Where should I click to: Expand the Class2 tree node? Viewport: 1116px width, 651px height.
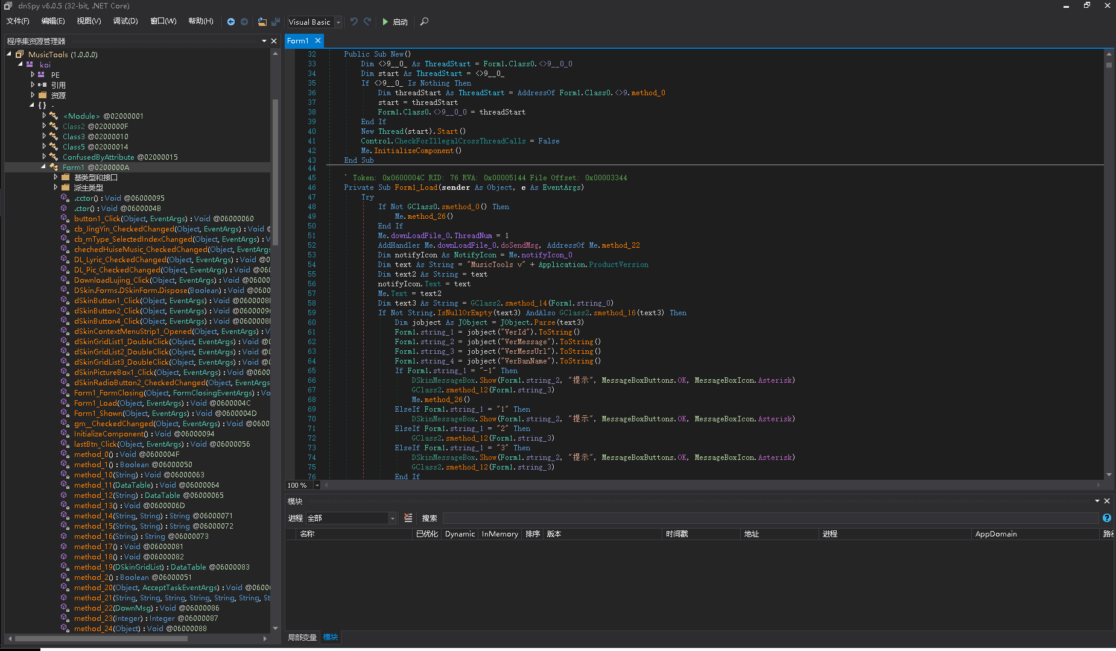44,126
